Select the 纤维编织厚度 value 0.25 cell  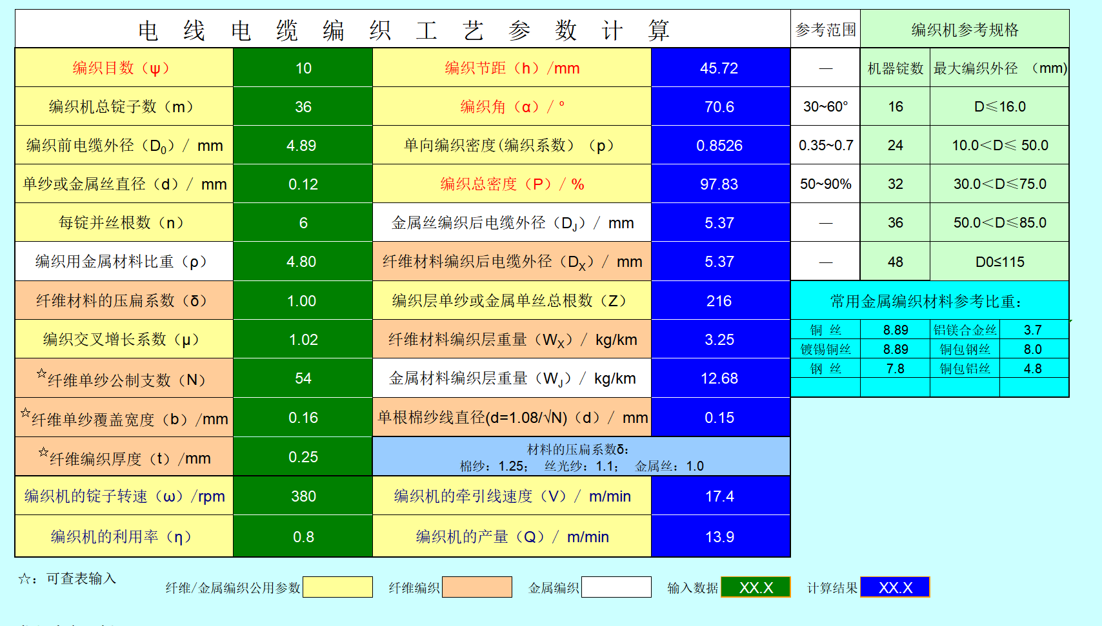pos(303,456)
